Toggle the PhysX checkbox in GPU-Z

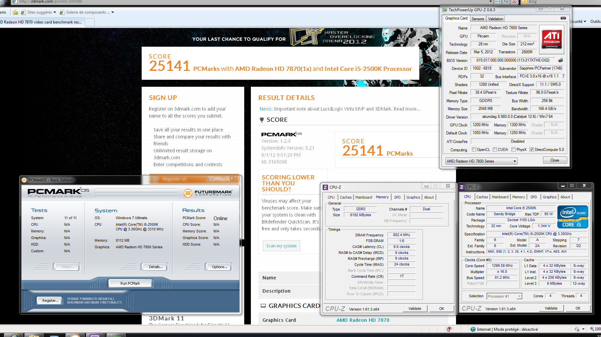pyautogui.click(x=514, y=150)
